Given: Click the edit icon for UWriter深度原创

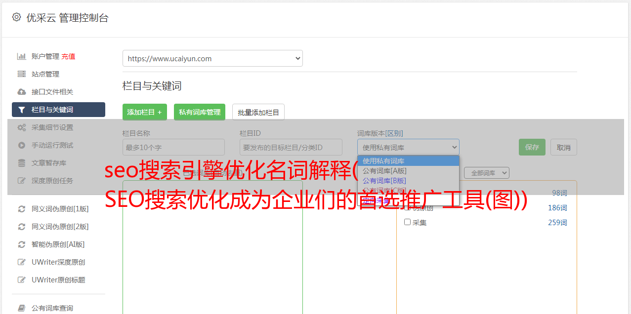Looking at the screenshot, I should 22,262.
